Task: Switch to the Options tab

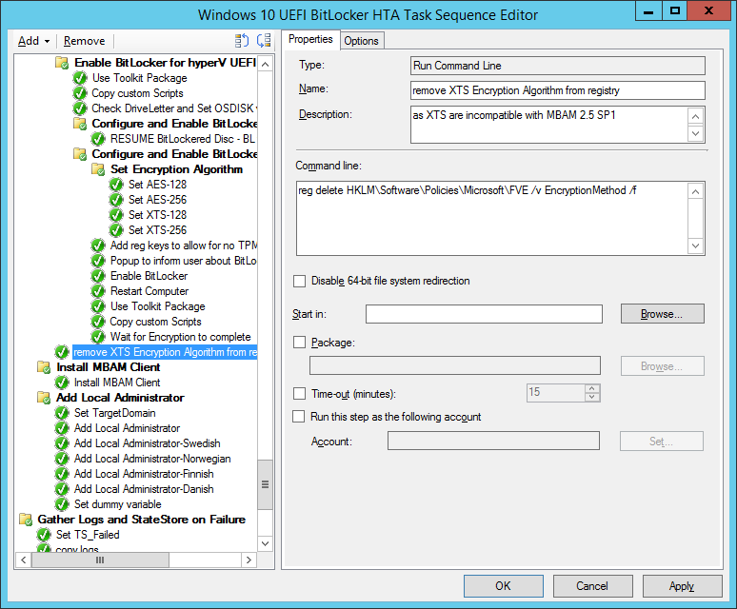Action: (x=361, y=41)
